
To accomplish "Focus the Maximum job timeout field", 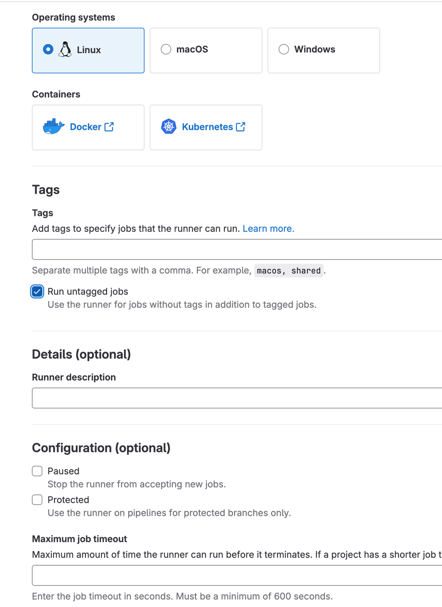I will click(237, 575).
